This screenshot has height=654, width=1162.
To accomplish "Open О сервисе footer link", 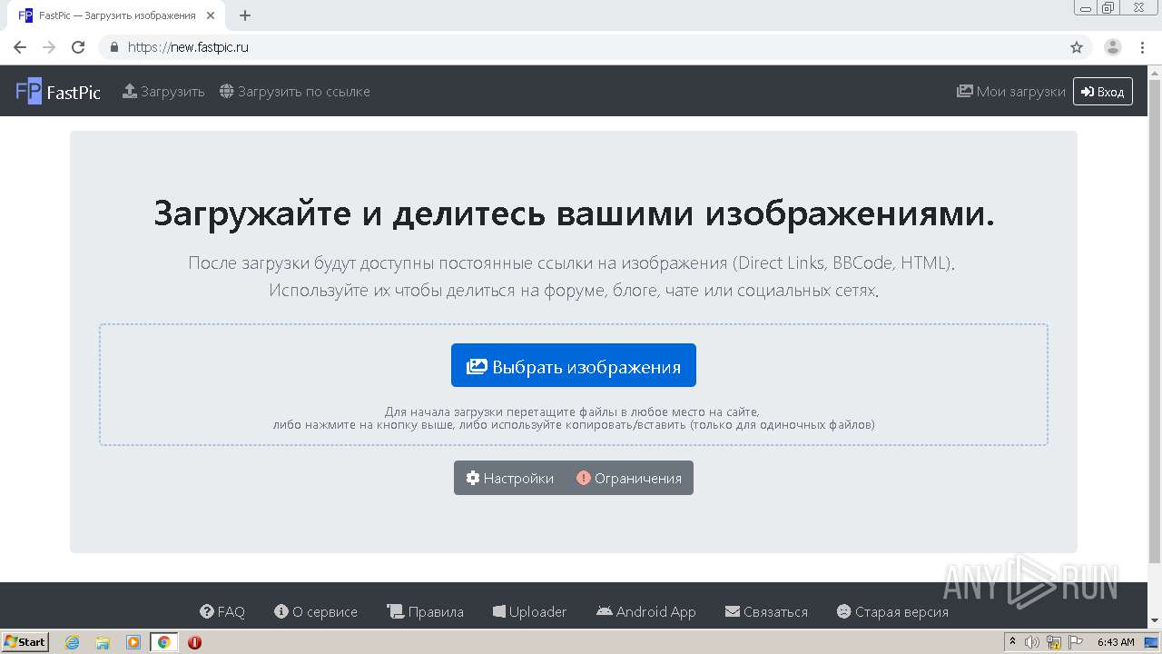I will [316, 611].
